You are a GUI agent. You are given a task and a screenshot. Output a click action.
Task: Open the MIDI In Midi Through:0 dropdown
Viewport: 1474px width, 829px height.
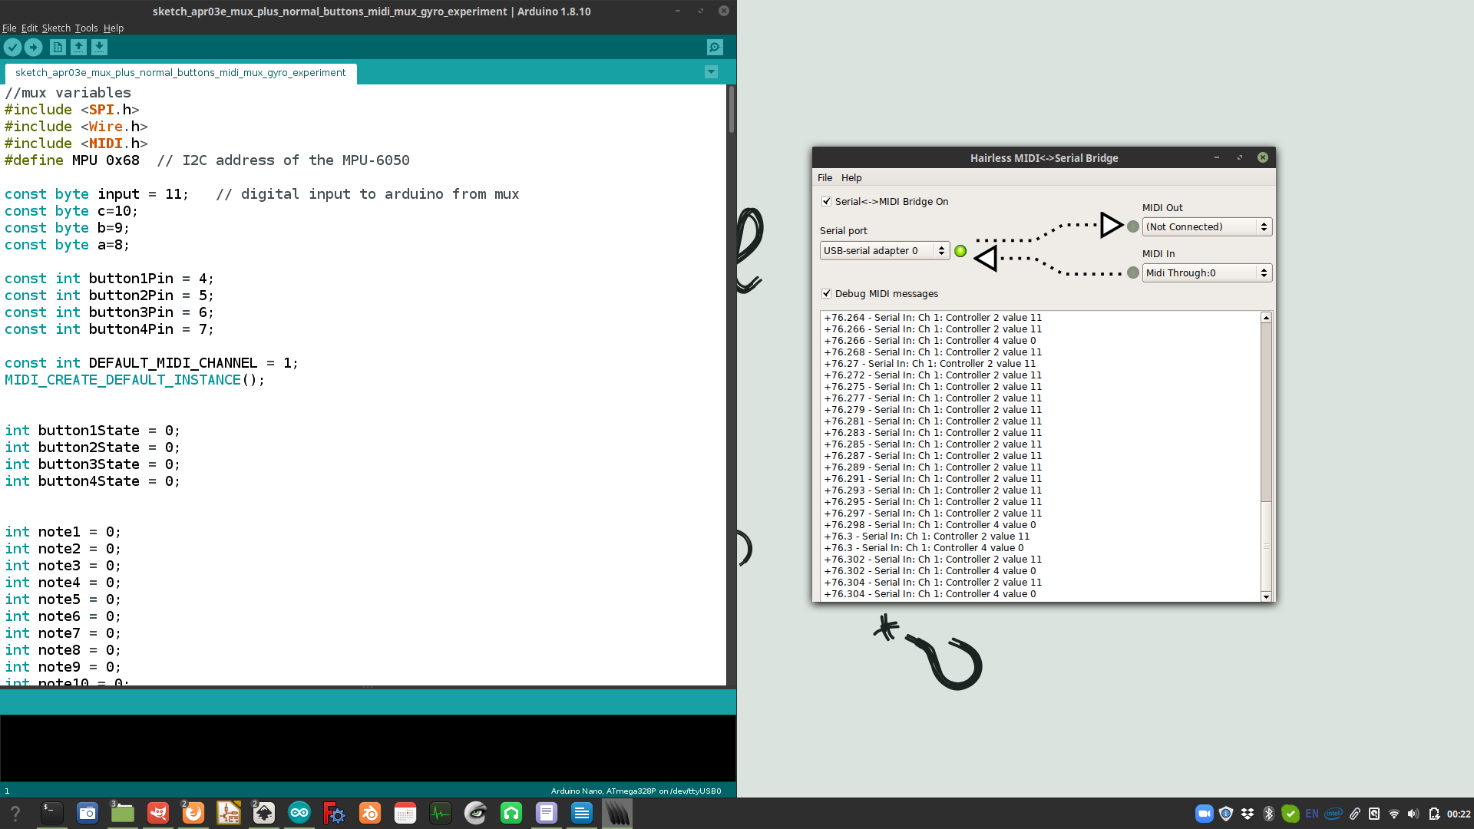pyautogui.click(x=1207, y=273)
